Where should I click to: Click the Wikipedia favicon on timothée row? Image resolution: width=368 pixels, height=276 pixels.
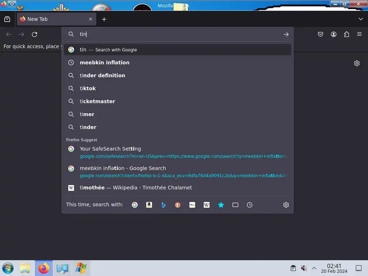[x=71, y=188]
